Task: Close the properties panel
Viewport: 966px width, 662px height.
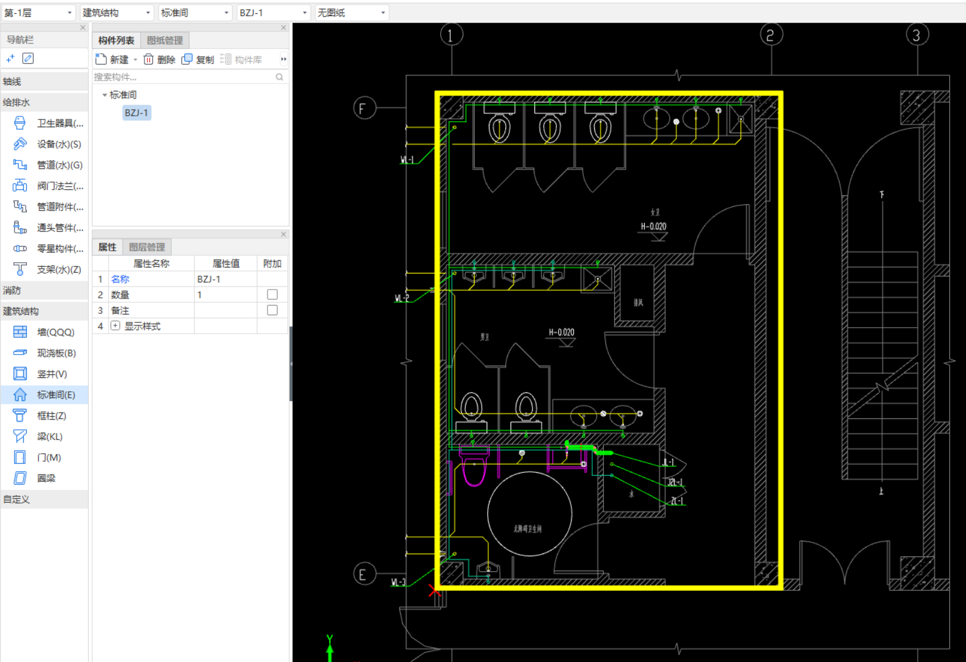Action: tap(284, 234)
